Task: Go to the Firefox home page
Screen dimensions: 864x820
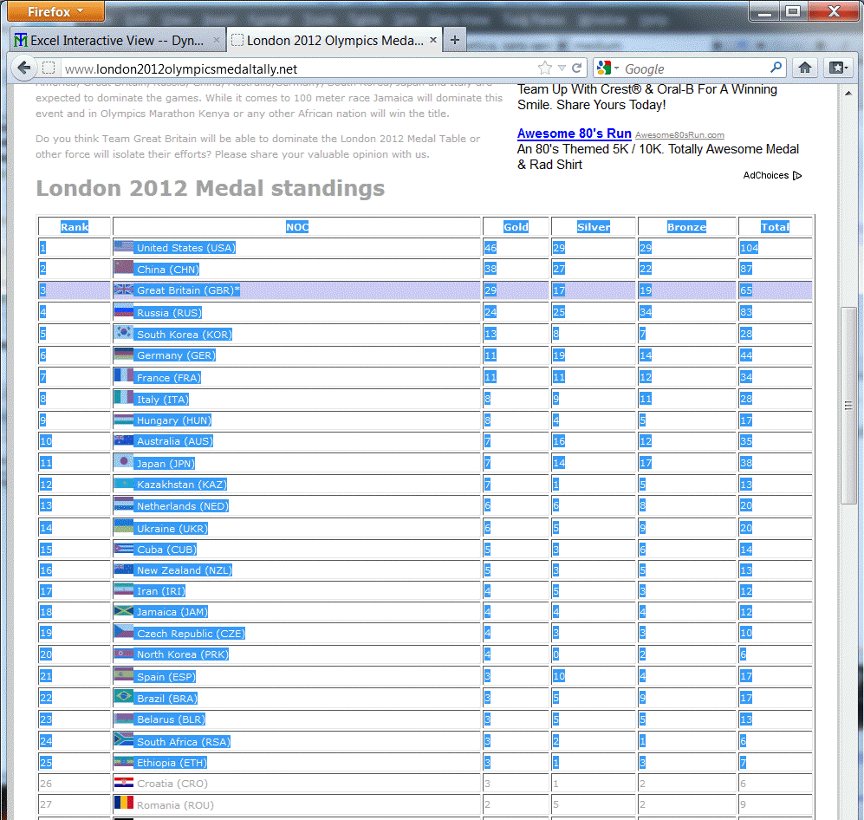Action: point(805,68)
